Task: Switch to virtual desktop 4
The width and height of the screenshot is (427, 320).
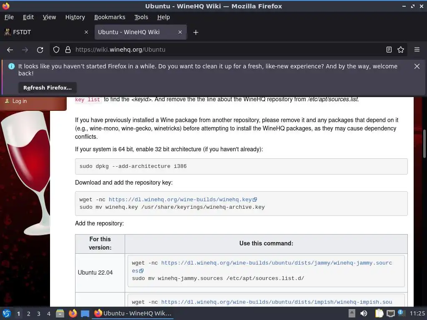Action: click(49, 314)
